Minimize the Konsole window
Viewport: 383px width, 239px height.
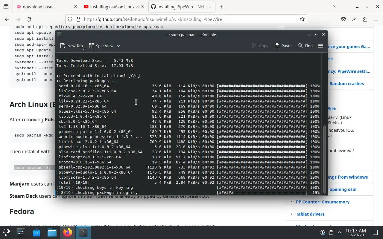pos(309,35)
